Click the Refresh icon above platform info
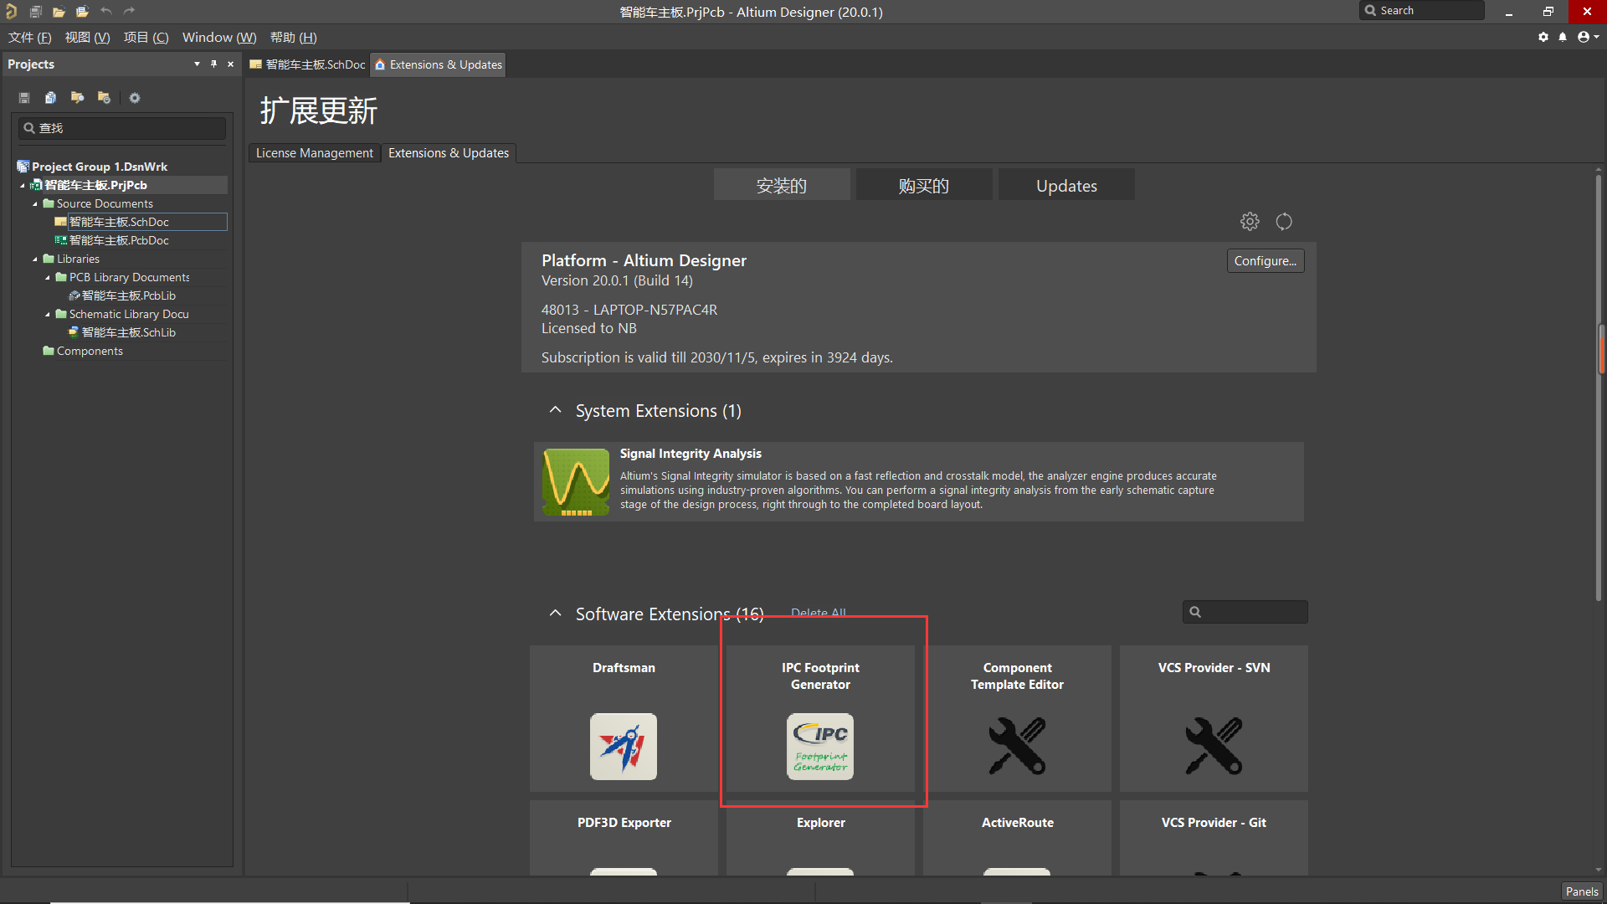1607x904 pixels. pyautogui.click(x=1284, y=222)
